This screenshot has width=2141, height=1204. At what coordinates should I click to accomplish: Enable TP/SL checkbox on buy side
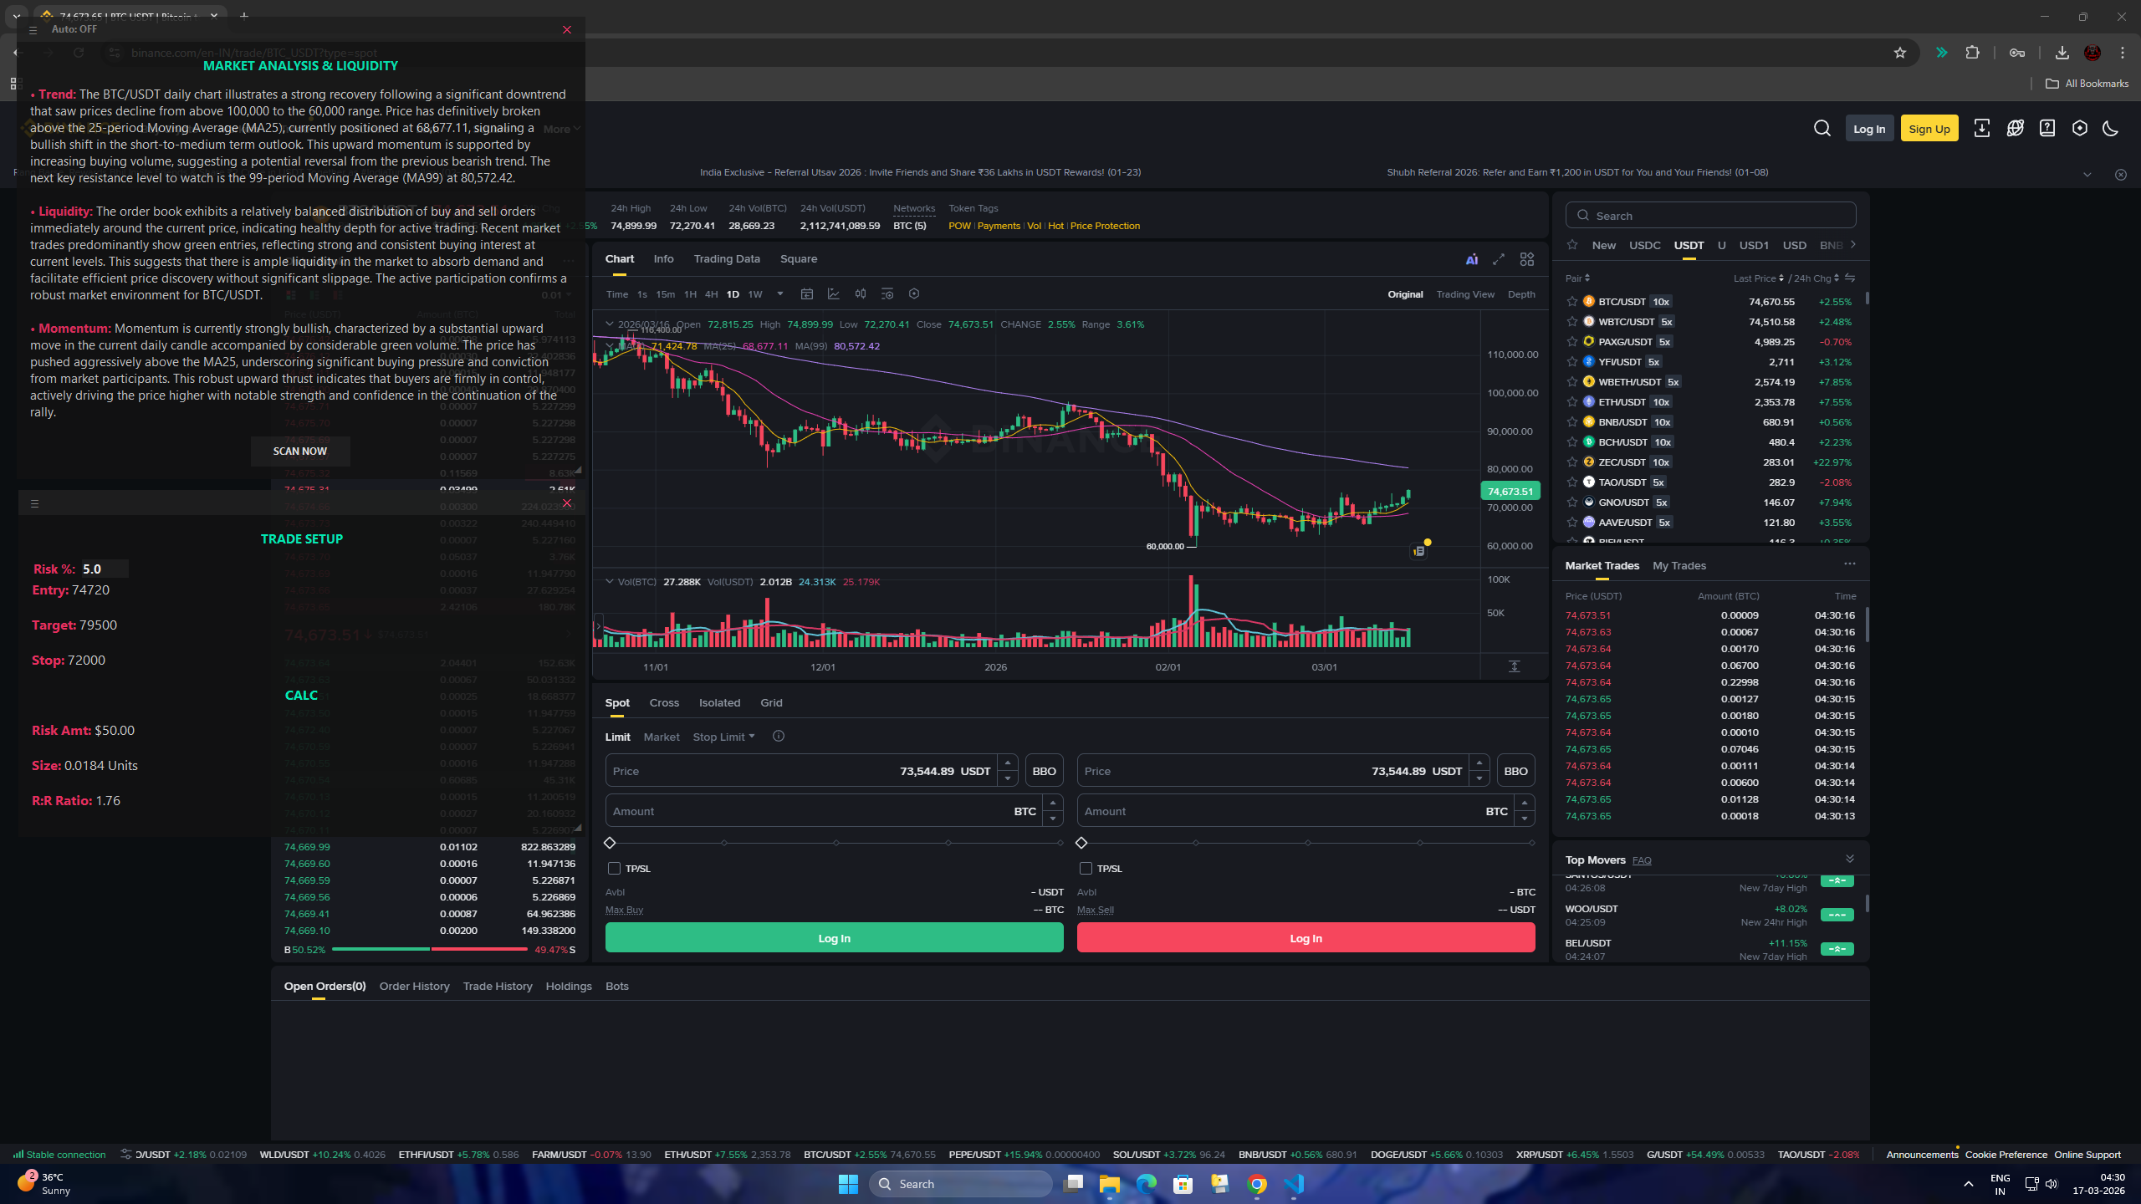[615, 869]
